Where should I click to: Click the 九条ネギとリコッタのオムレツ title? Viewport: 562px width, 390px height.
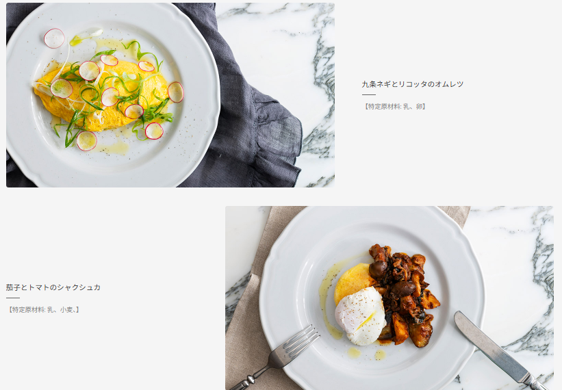coord(413,84)
